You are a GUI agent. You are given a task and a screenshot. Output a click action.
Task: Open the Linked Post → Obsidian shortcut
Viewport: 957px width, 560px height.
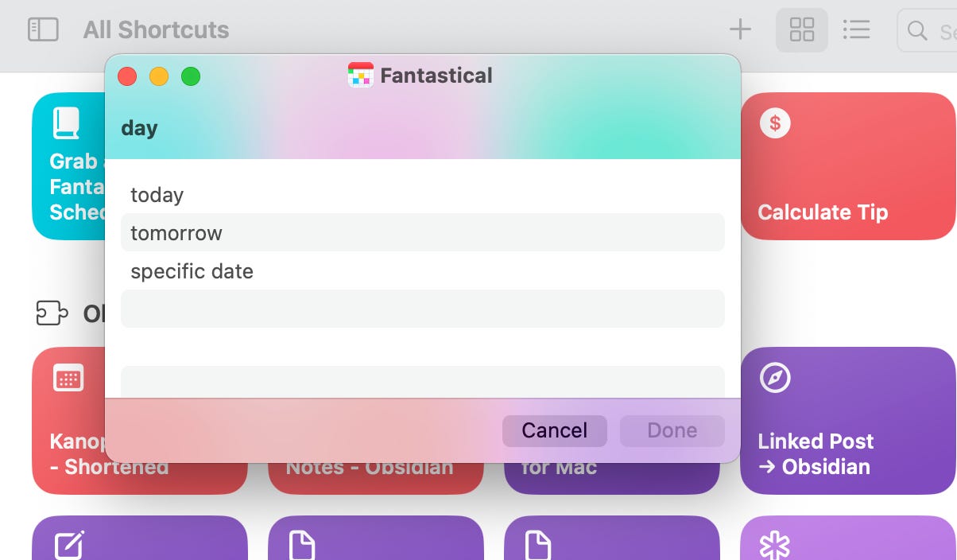point(848,421)
